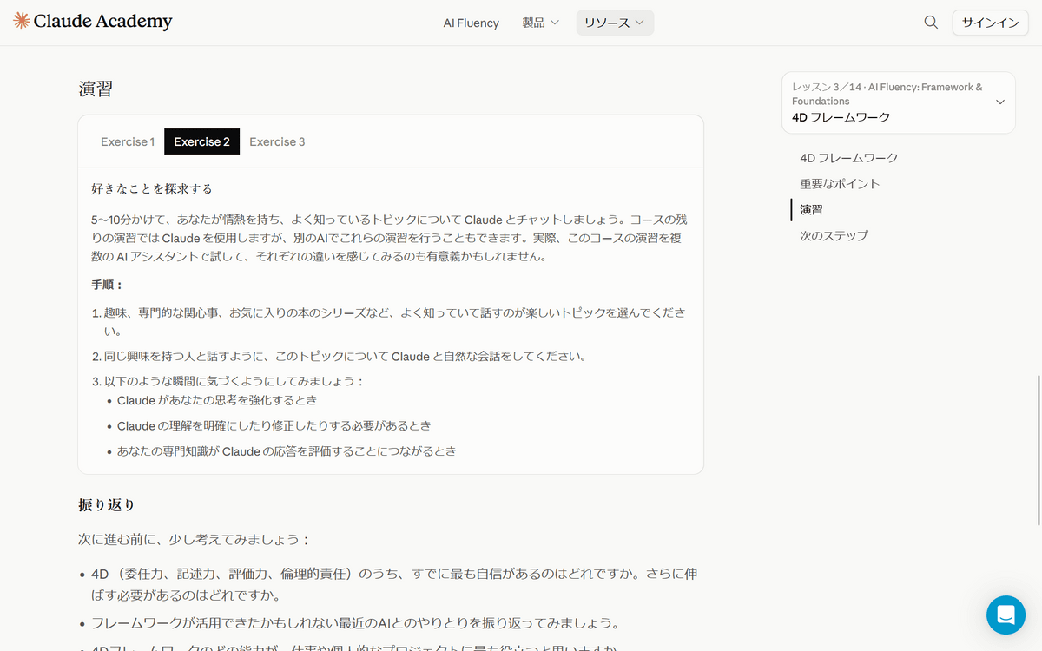Expand the 製品 dropdown menu
The image size is (1042, 651).
click(540, 23)
